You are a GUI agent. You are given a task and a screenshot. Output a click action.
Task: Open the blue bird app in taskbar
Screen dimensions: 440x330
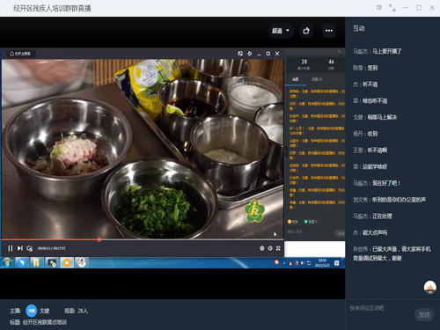22,262
